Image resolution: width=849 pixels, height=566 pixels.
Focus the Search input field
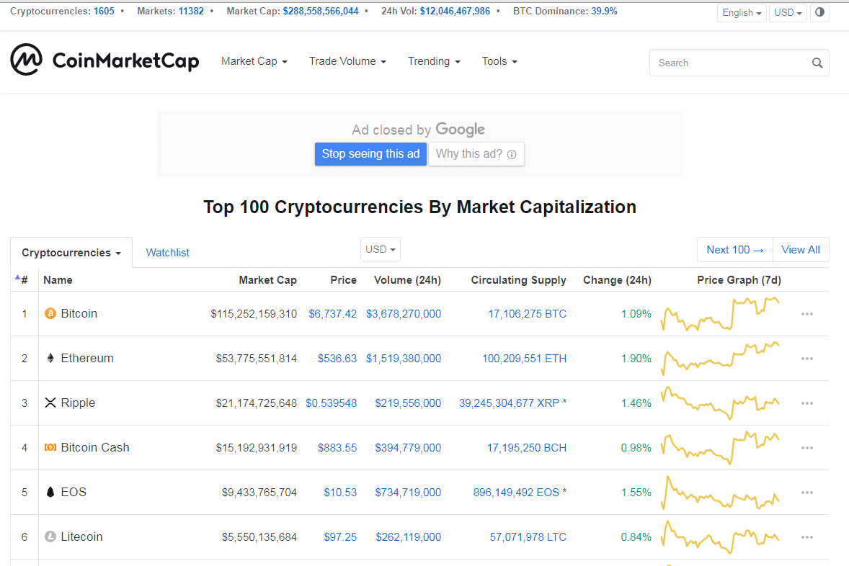[728, 63]
